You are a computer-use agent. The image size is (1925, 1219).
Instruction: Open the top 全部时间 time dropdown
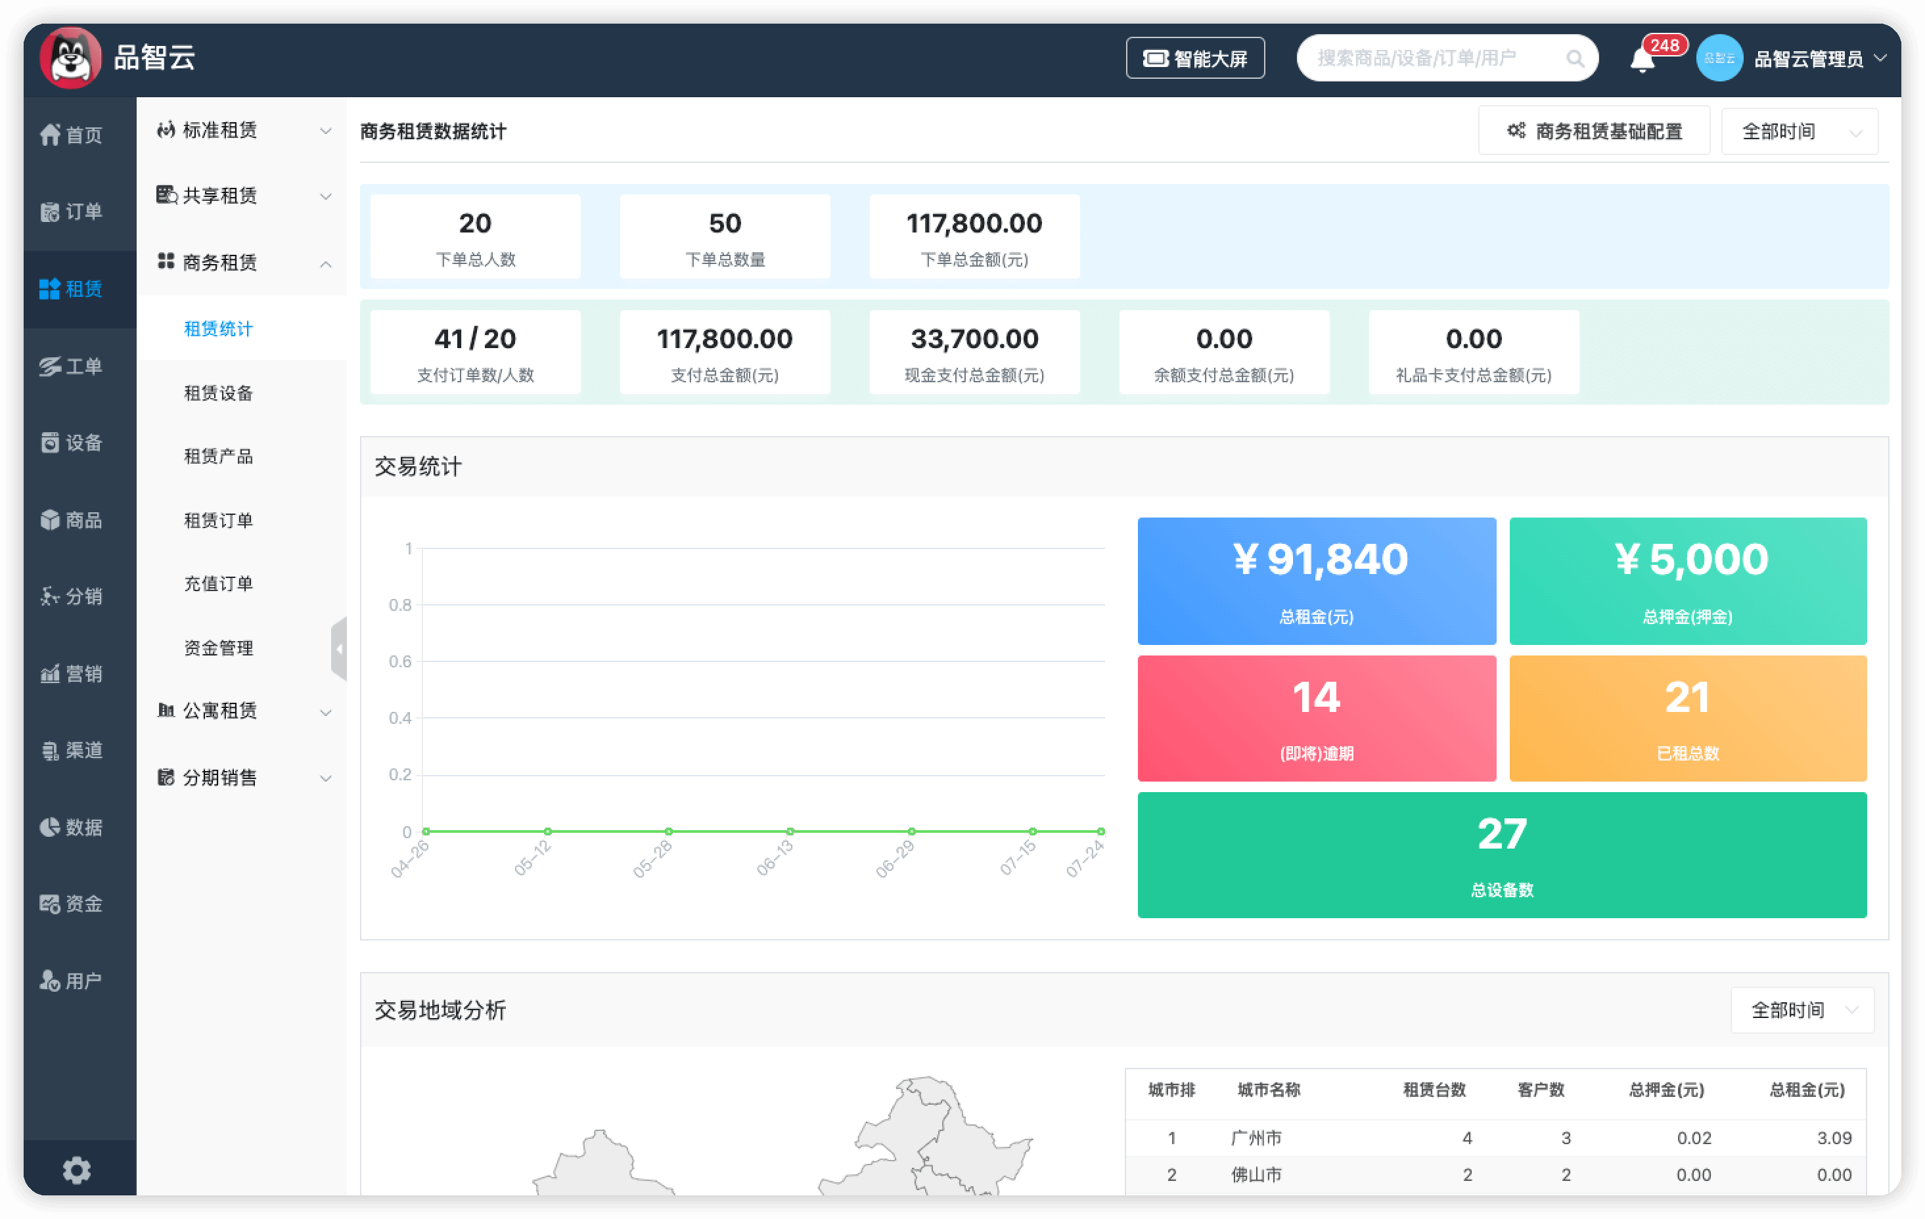click(x=1799, y=131)
